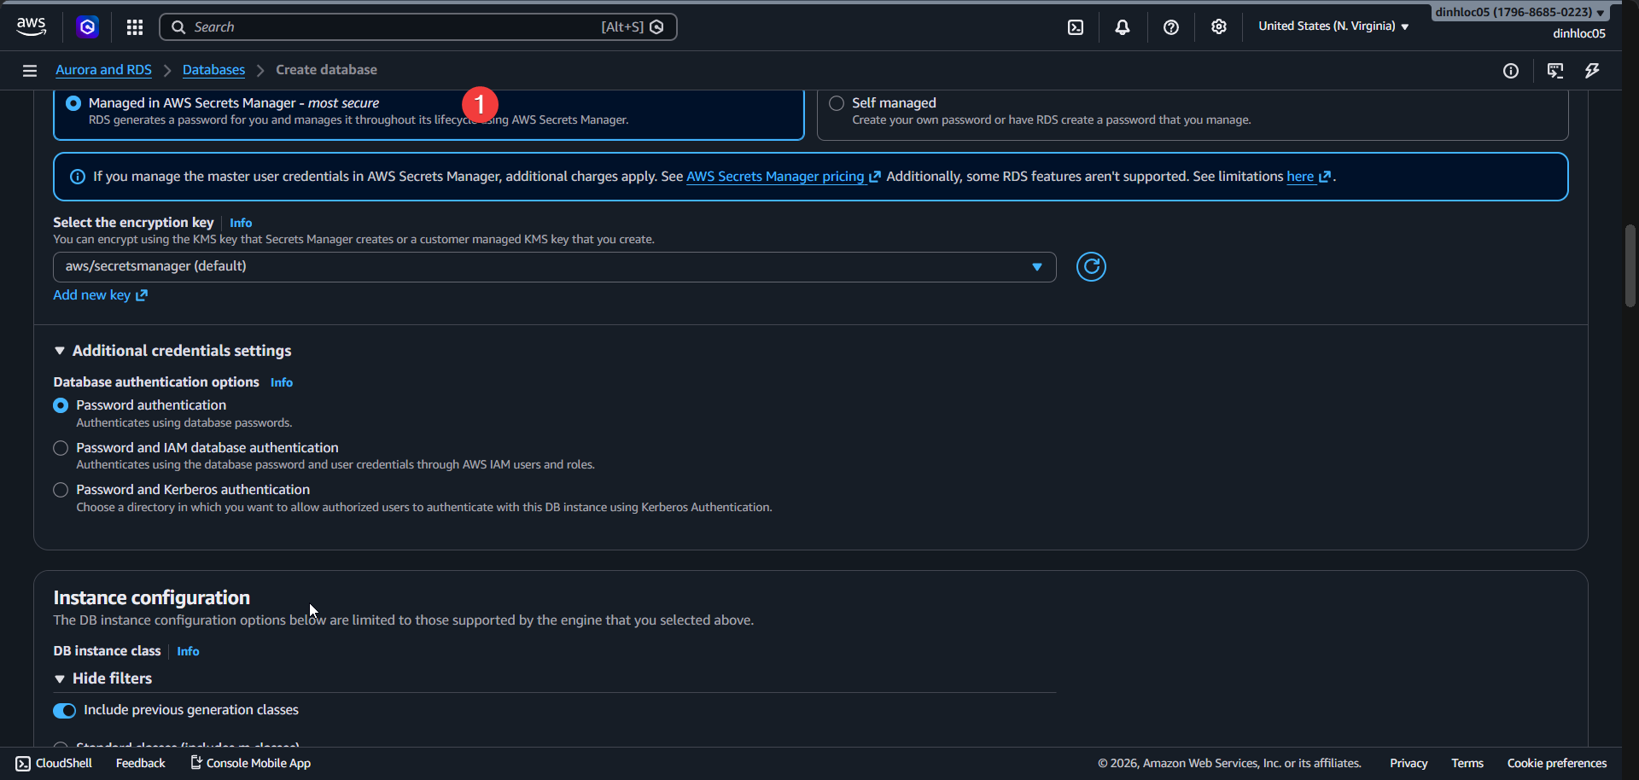Open Amazon Q with the lightning icon
The image size is (1639, 780).
tap(1592, 71)
